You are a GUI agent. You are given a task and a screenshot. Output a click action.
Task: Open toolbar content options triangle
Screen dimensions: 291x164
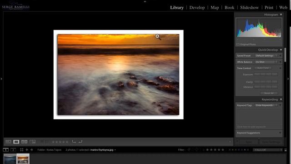(230, 142)
